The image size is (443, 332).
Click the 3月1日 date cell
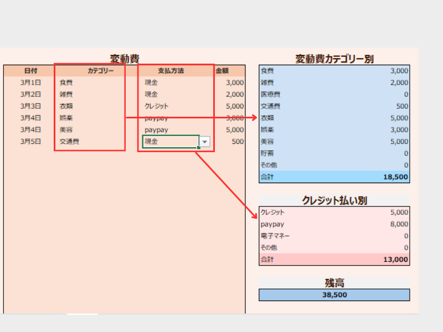coord(30,82)
